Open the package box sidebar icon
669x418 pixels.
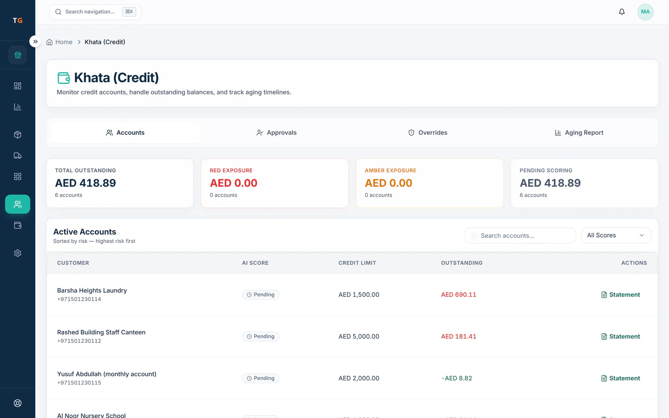click(18, 135)
